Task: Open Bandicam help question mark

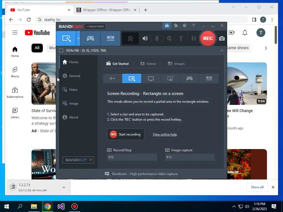Action: point(193,26)
